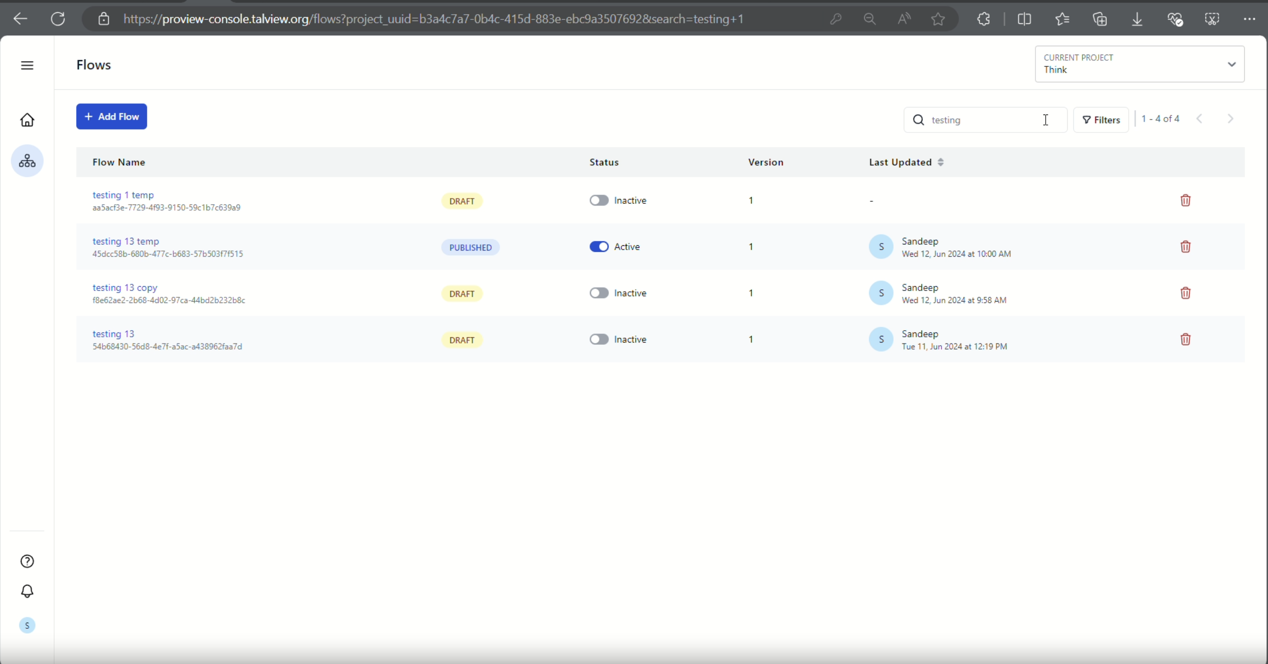Open the Filters menu
This screenshot has width=1268, height=664.
[1101, 120]
